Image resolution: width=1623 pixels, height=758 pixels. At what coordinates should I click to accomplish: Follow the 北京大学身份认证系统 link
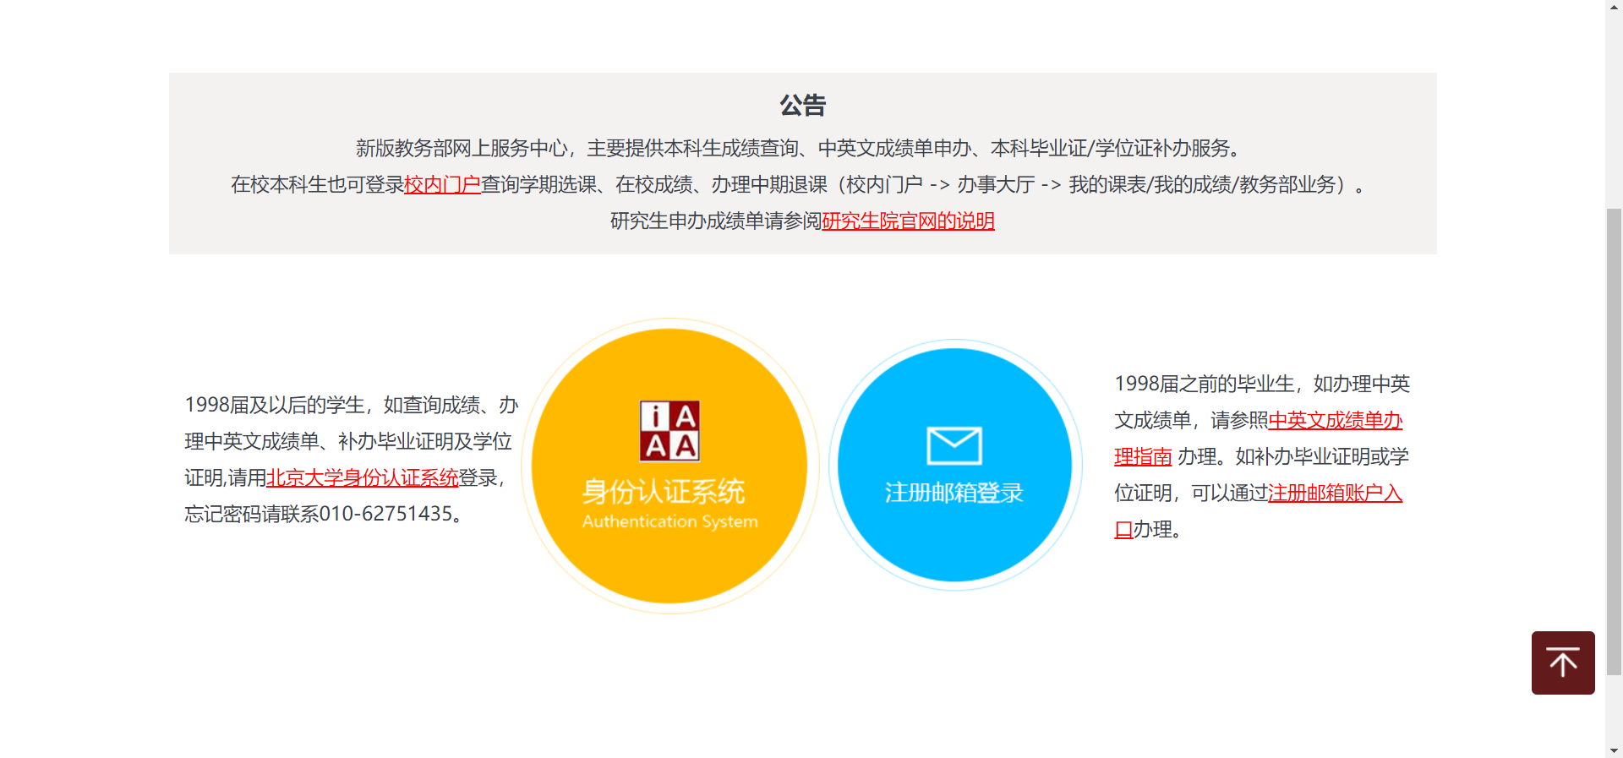(363, 477)
